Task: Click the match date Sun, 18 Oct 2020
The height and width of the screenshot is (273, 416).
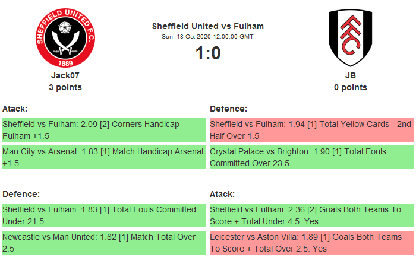Action: pos(208,37)
